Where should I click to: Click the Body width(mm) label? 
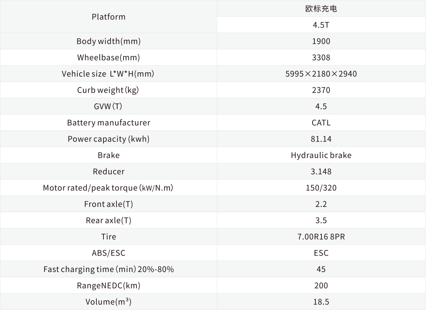tap(108, 41)
